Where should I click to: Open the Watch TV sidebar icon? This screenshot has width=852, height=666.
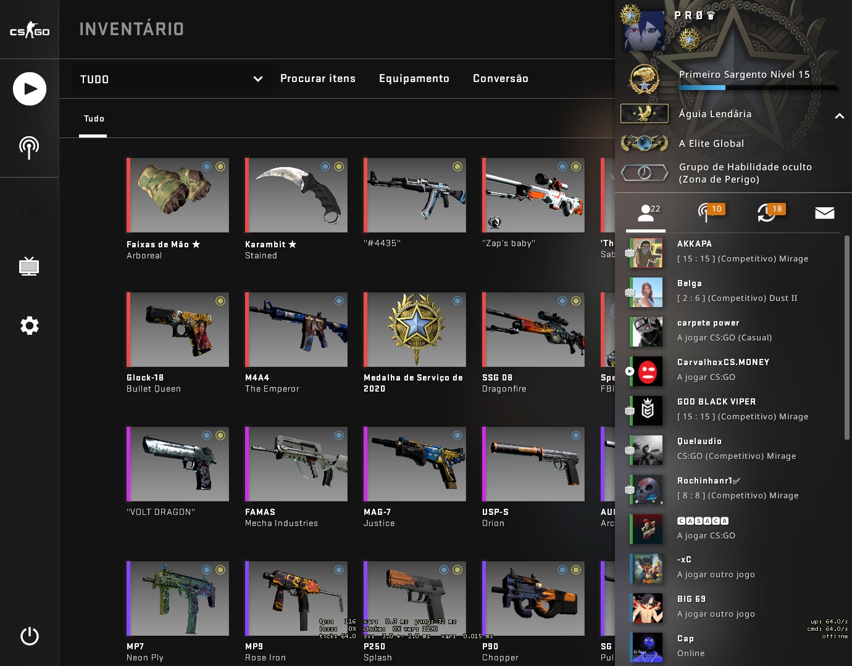[x=29, y=266]
